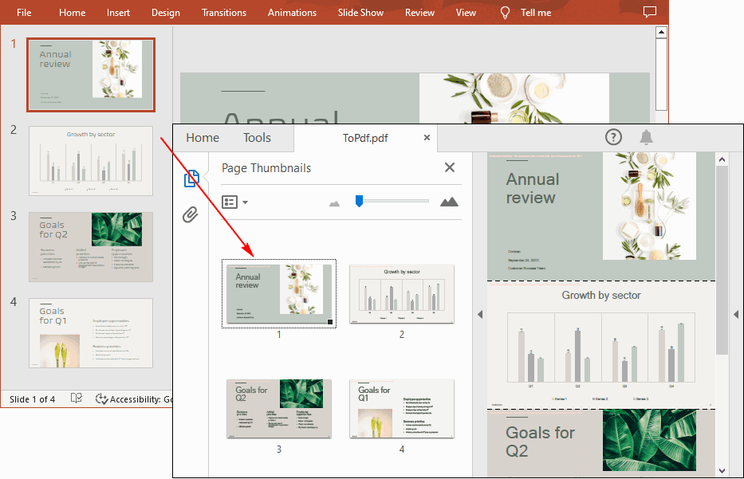Select the Goals for Q1 PDF page thumbnail
Screen dimensions: 744x479
tap(402, 408)
